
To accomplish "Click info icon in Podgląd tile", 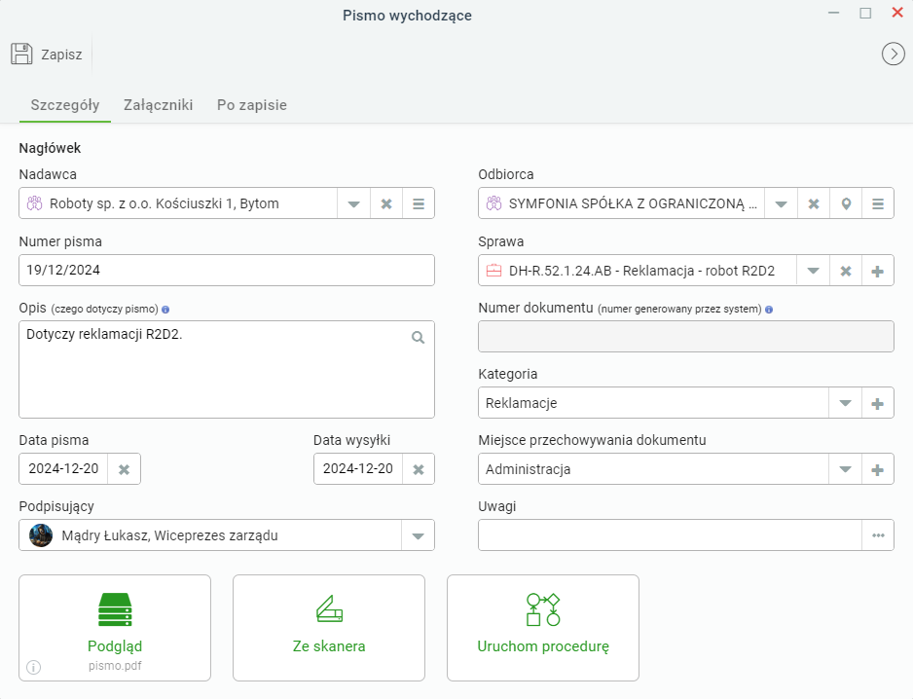I will [x=34, y=667].
